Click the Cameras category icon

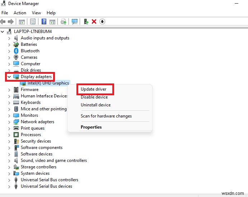tap(16, 57)
